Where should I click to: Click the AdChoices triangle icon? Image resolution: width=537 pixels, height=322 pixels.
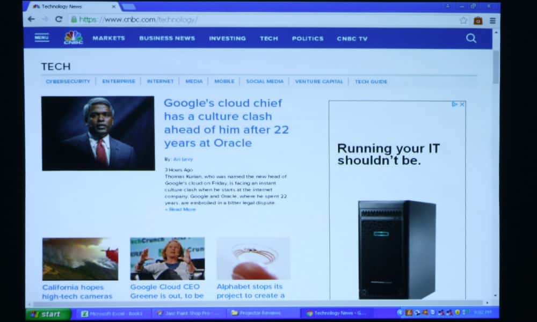(454, 104)
